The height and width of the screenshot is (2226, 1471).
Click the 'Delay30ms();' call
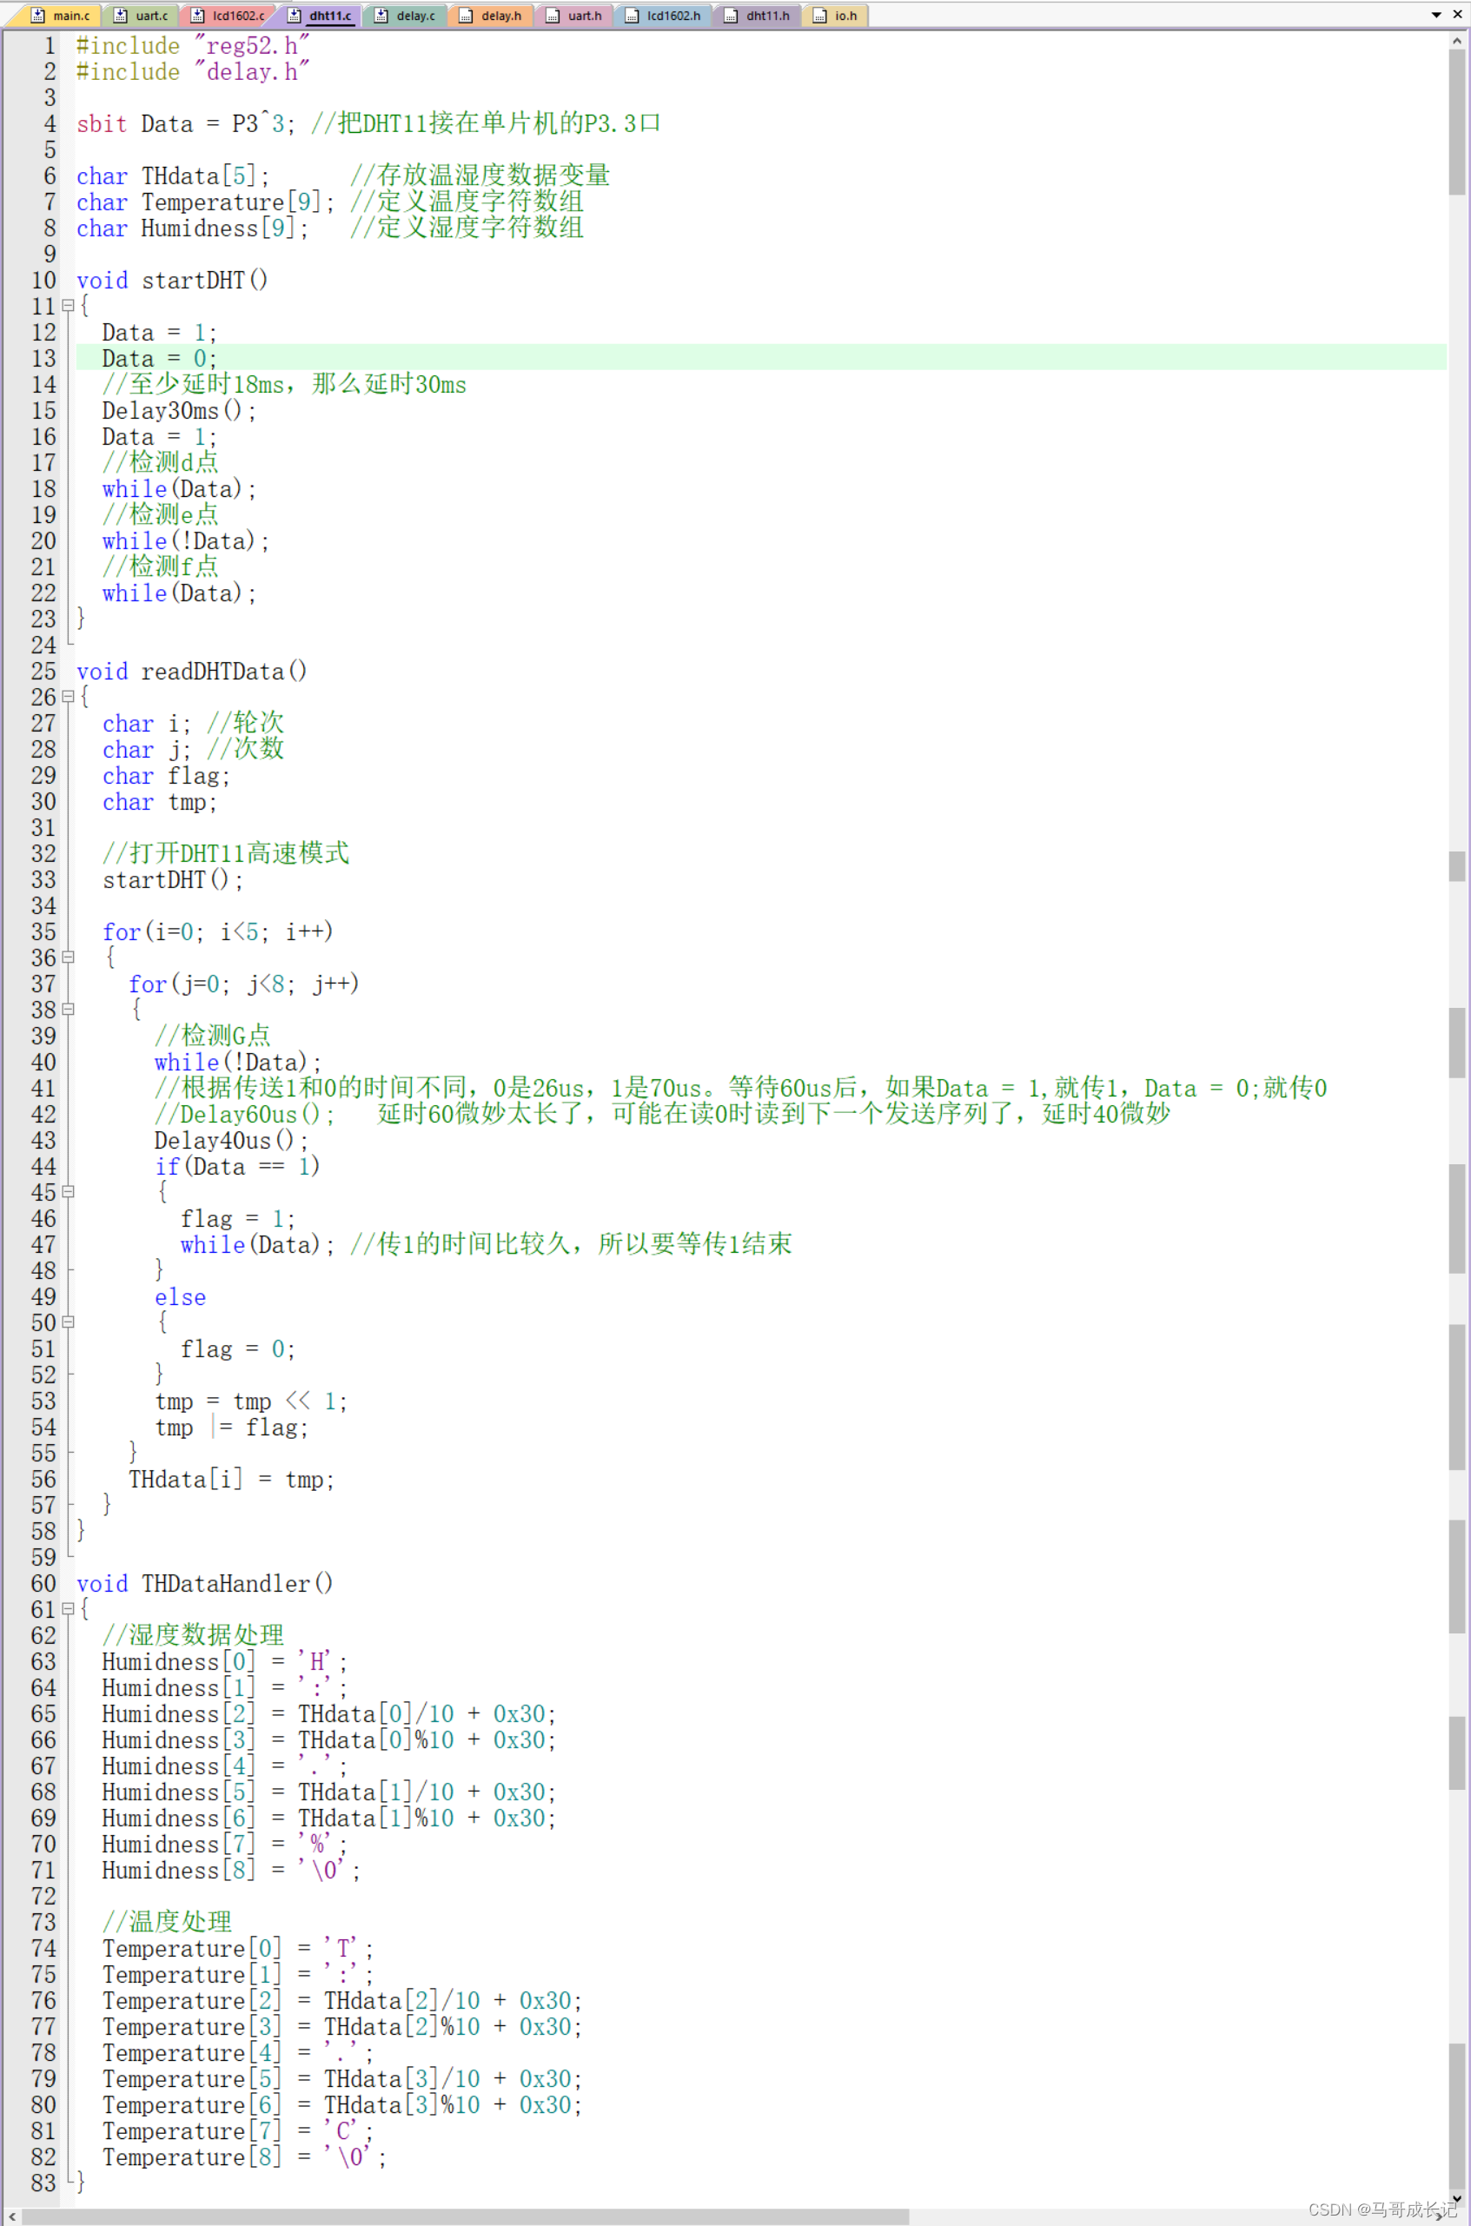(x=178, y=411)
